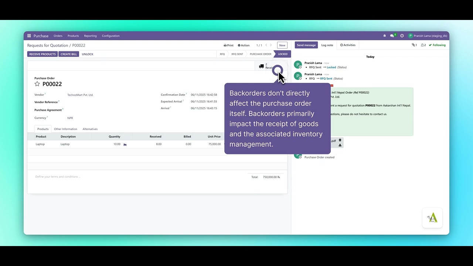Sort by the Quantity column header
The image size is (473, 266).
pos(115,137)
